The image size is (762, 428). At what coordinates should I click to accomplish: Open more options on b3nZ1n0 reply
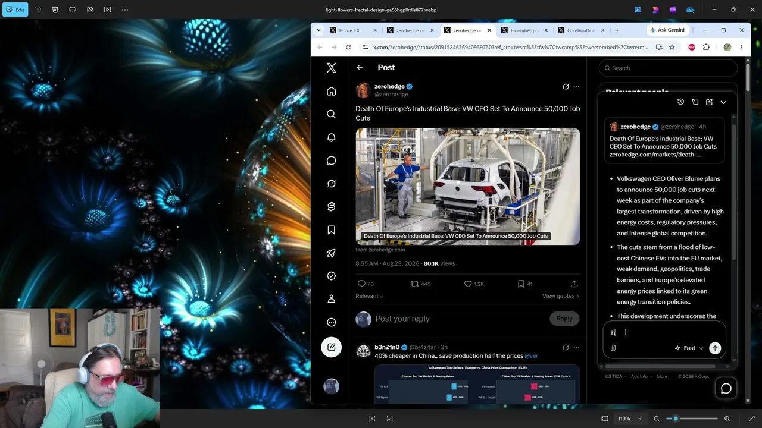576,347
